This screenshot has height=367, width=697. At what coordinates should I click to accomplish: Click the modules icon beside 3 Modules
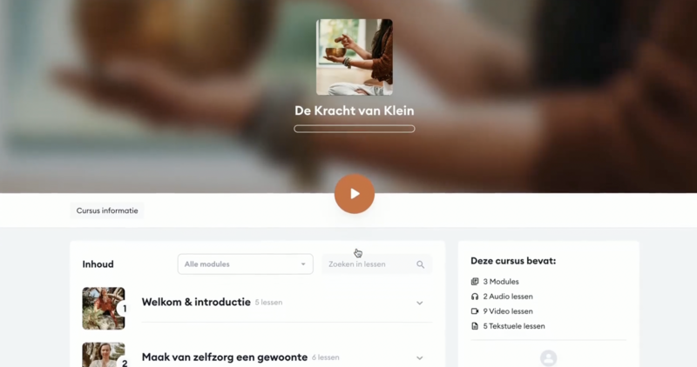(475, 282)
